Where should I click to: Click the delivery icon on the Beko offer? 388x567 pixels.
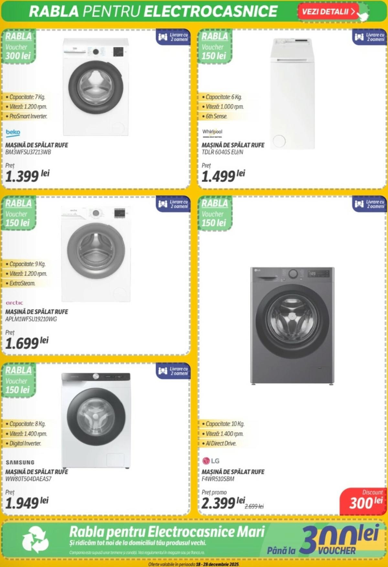click(x=163, y=37)
